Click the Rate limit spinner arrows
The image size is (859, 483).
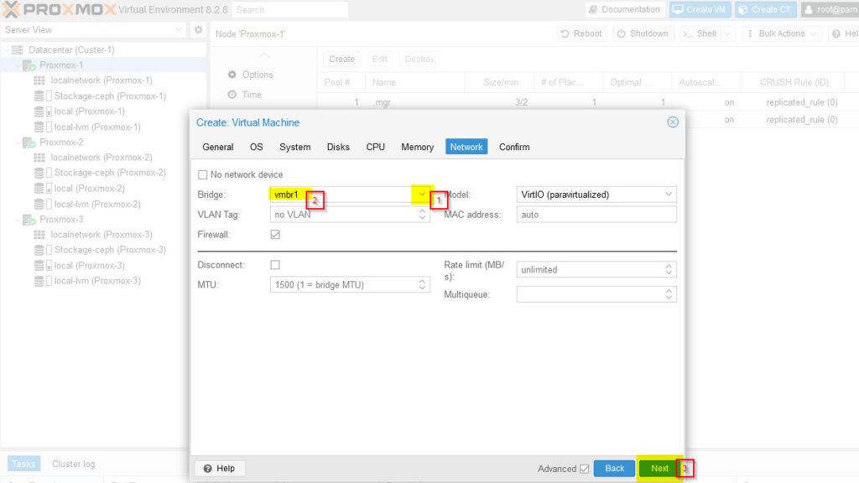(x=669, y=269)
